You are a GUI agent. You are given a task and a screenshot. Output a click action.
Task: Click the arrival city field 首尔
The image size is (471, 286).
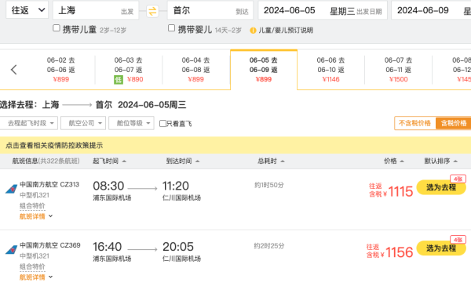210,10
